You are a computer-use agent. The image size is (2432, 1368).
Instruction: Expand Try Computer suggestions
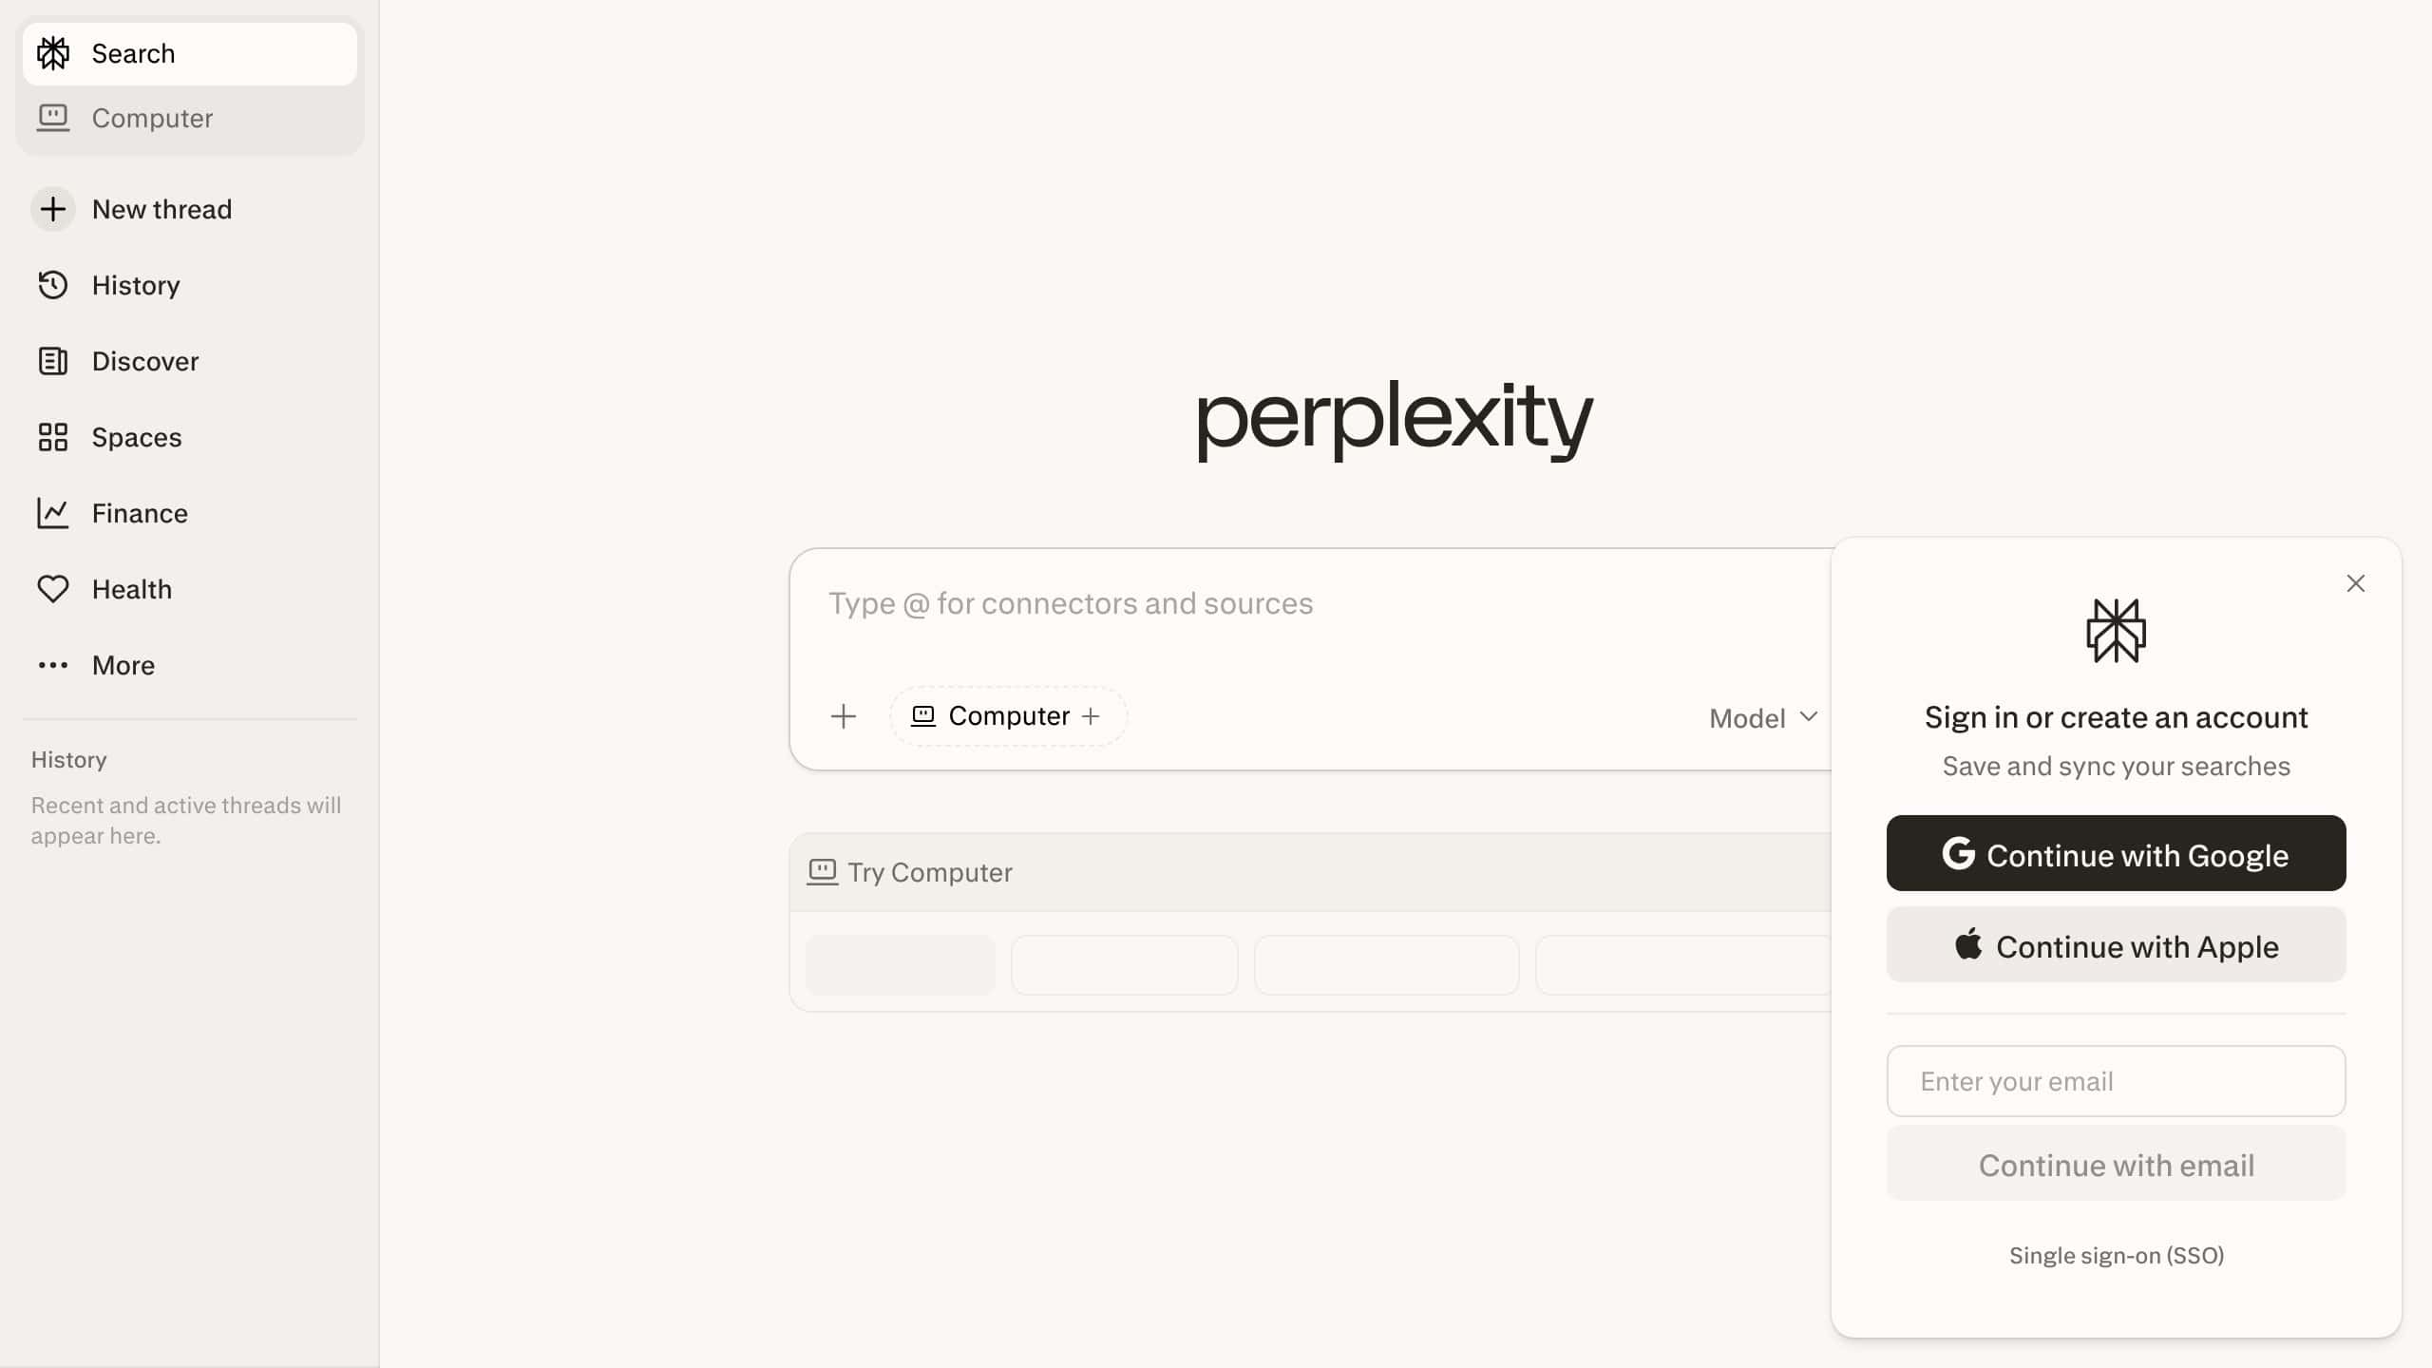pos(929,871)
